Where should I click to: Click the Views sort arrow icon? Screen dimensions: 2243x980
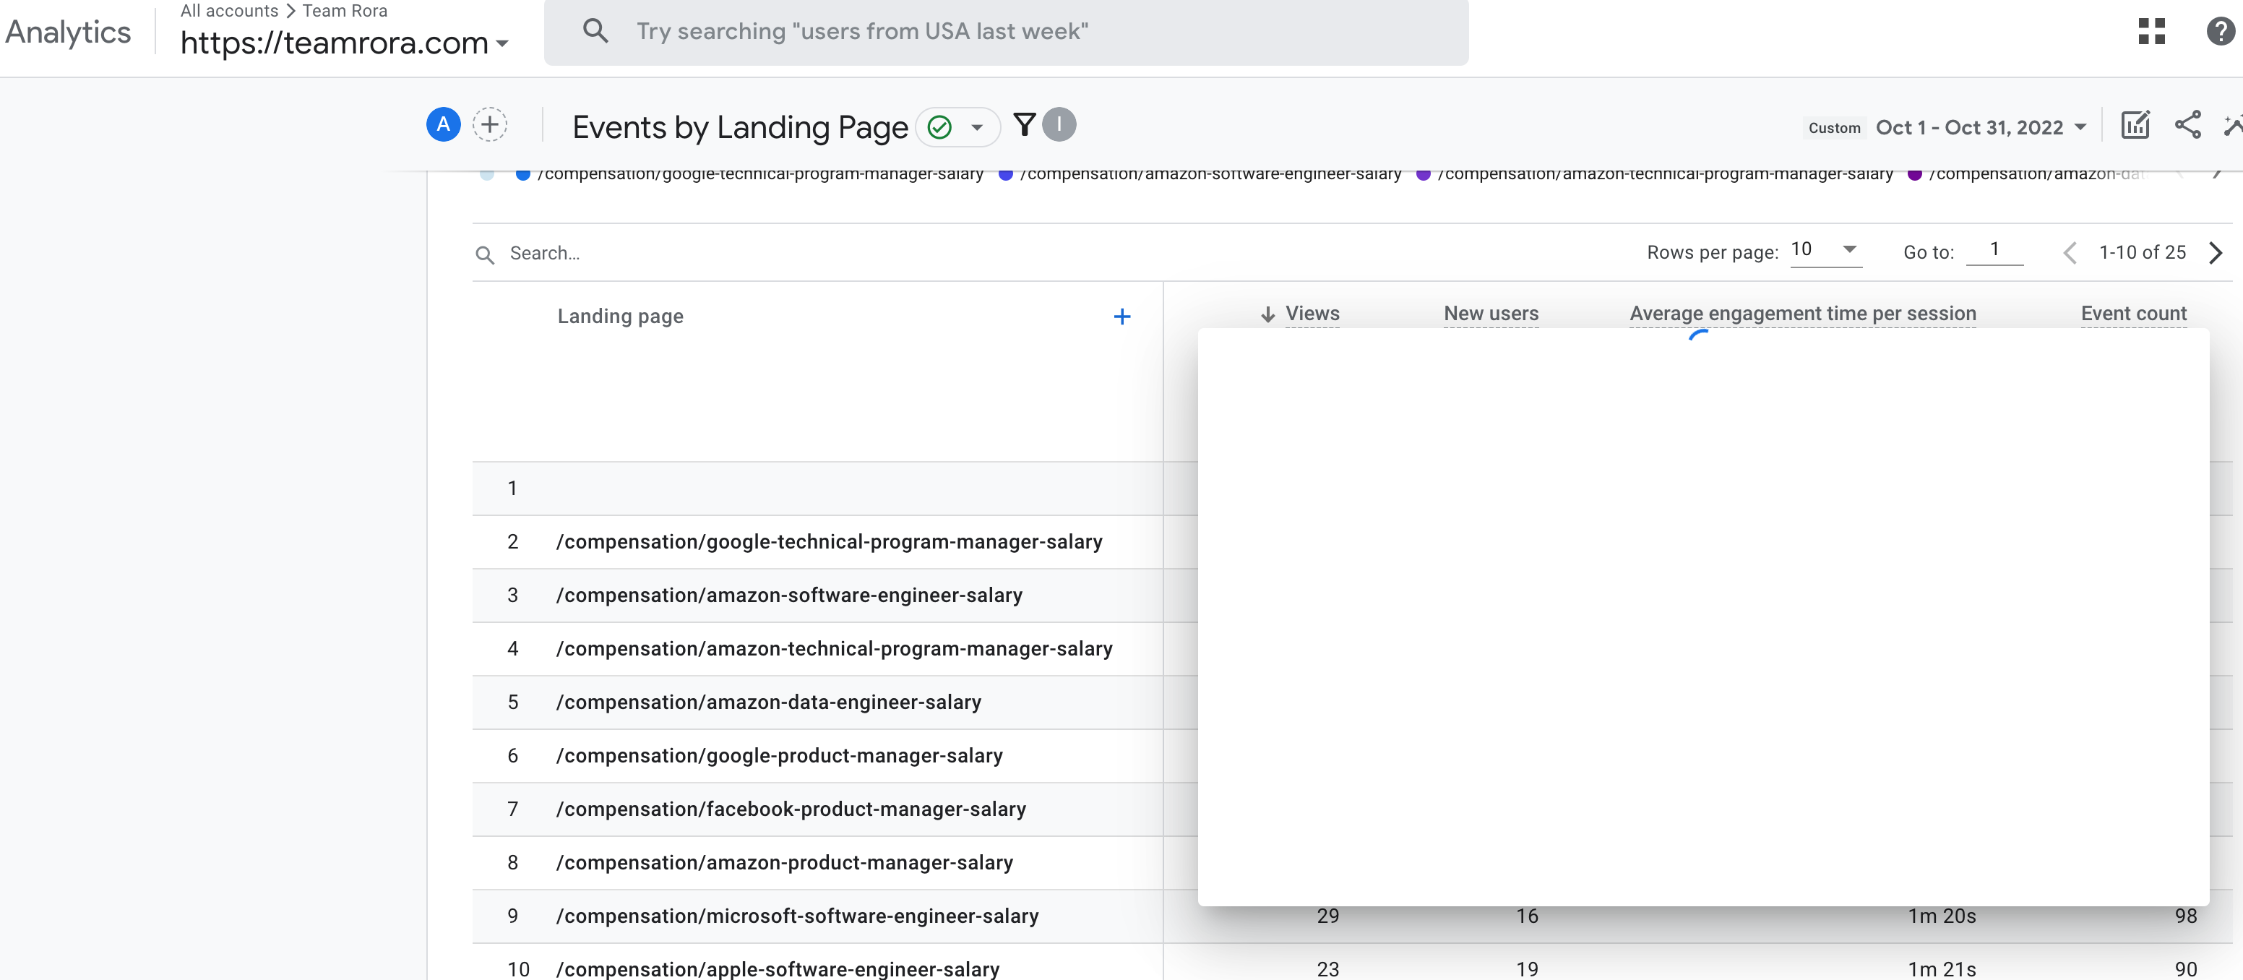[1267, 314]
